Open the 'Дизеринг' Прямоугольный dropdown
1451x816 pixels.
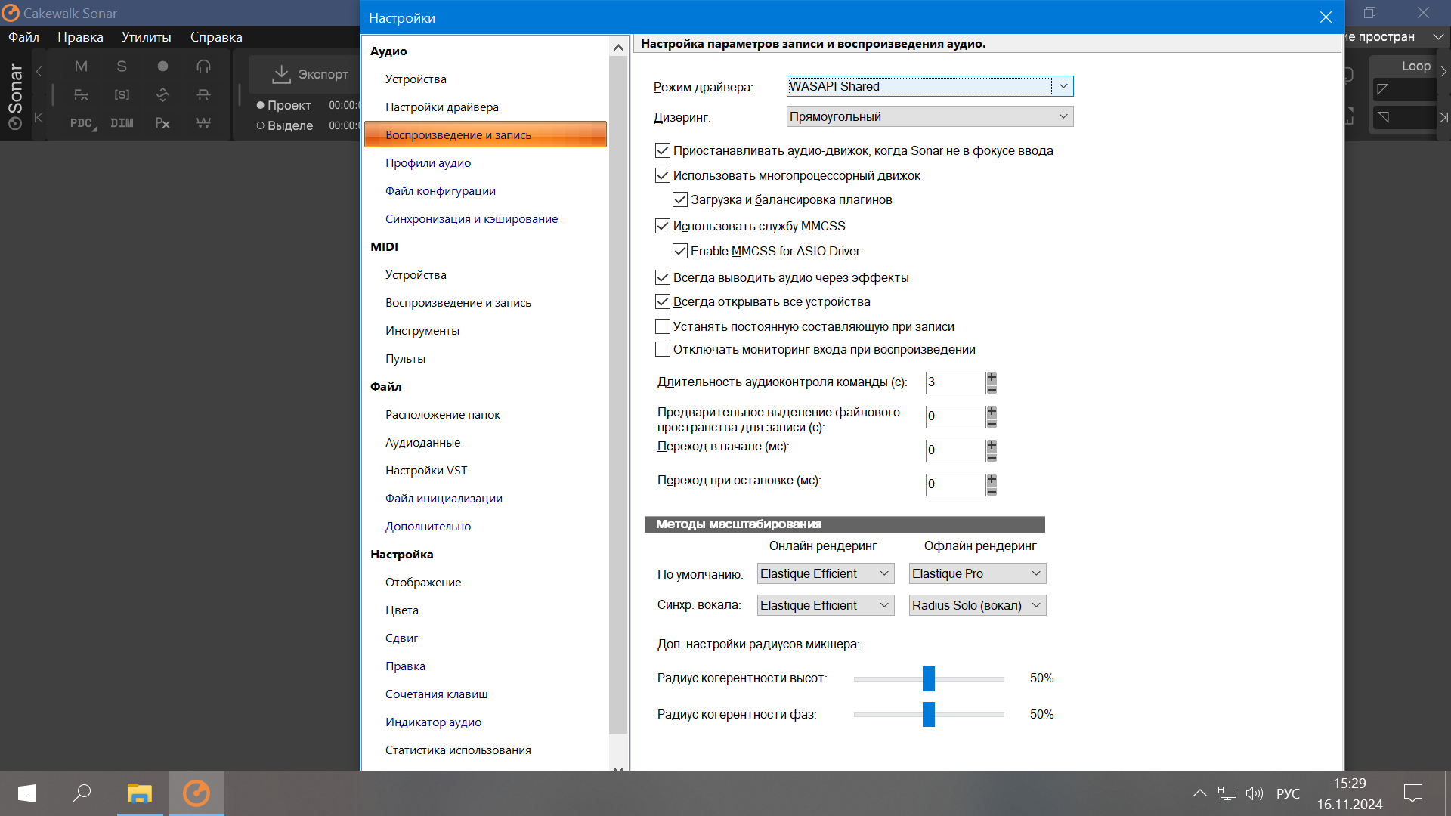[930, 116]
